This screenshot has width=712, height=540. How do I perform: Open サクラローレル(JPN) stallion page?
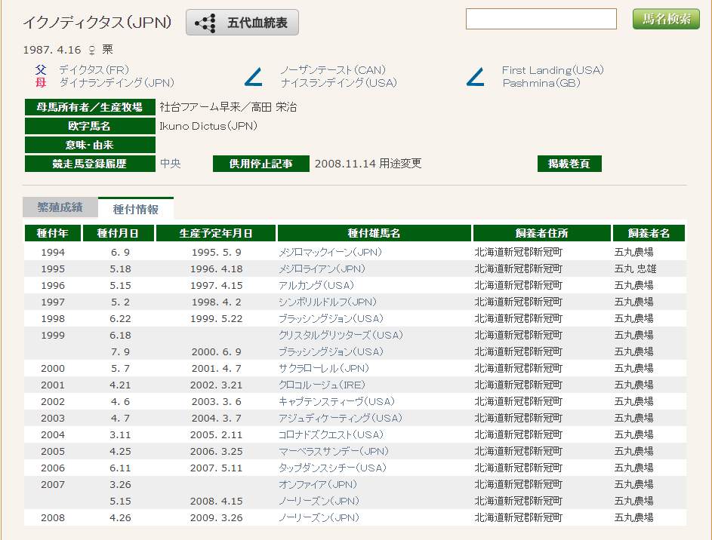coord(323,368)
